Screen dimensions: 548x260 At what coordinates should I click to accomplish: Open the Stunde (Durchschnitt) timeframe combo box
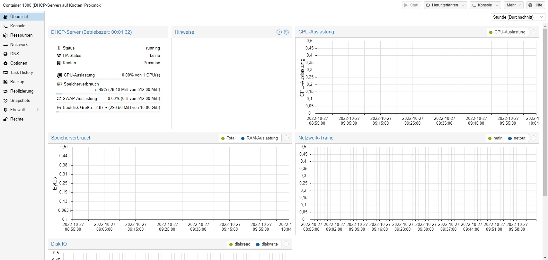click(x=518, y=17)
